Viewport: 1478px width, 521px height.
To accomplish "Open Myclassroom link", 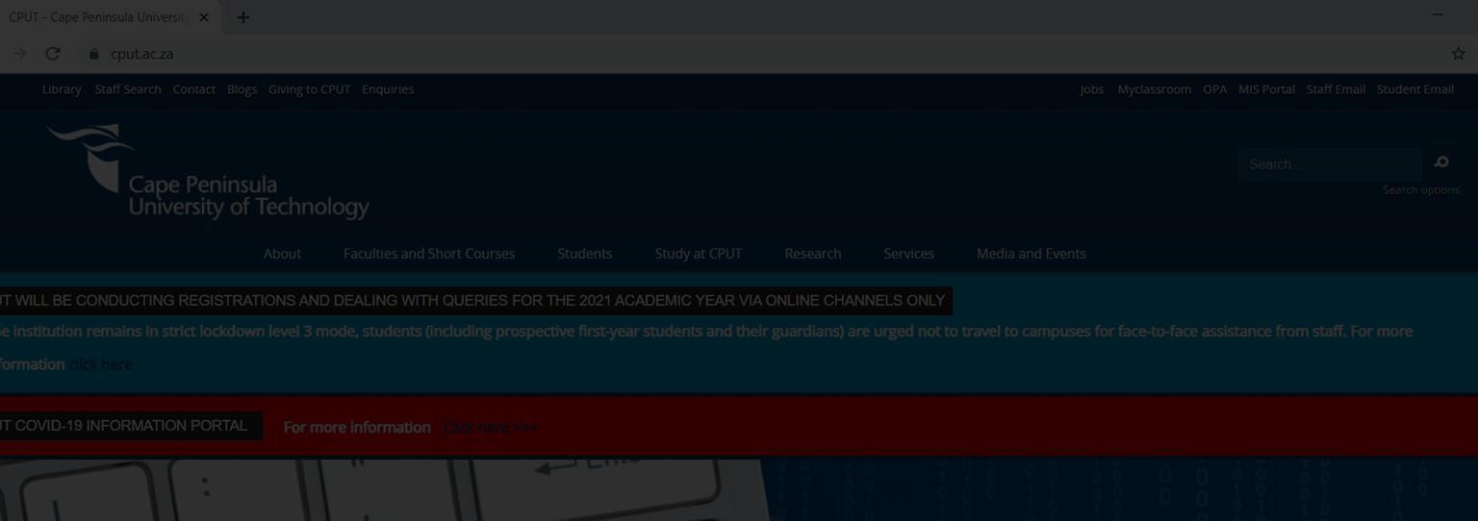I will (1154, 89).
